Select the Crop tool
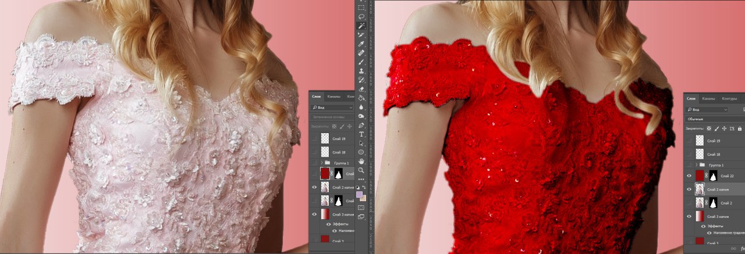Viewport: 745px width, 254px height. (x=361, y=35)
